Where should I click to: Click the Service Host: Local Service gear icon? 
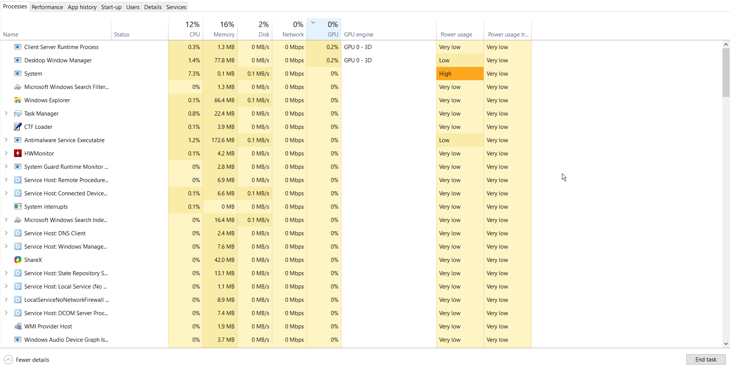(17, 287)
